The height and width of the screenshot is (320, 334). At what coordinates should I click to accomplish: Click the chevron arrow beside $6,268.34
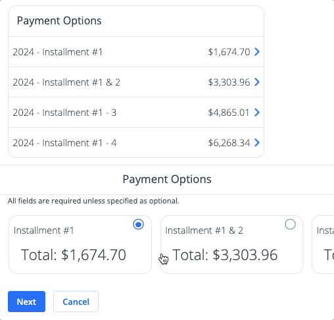point(257,143)
